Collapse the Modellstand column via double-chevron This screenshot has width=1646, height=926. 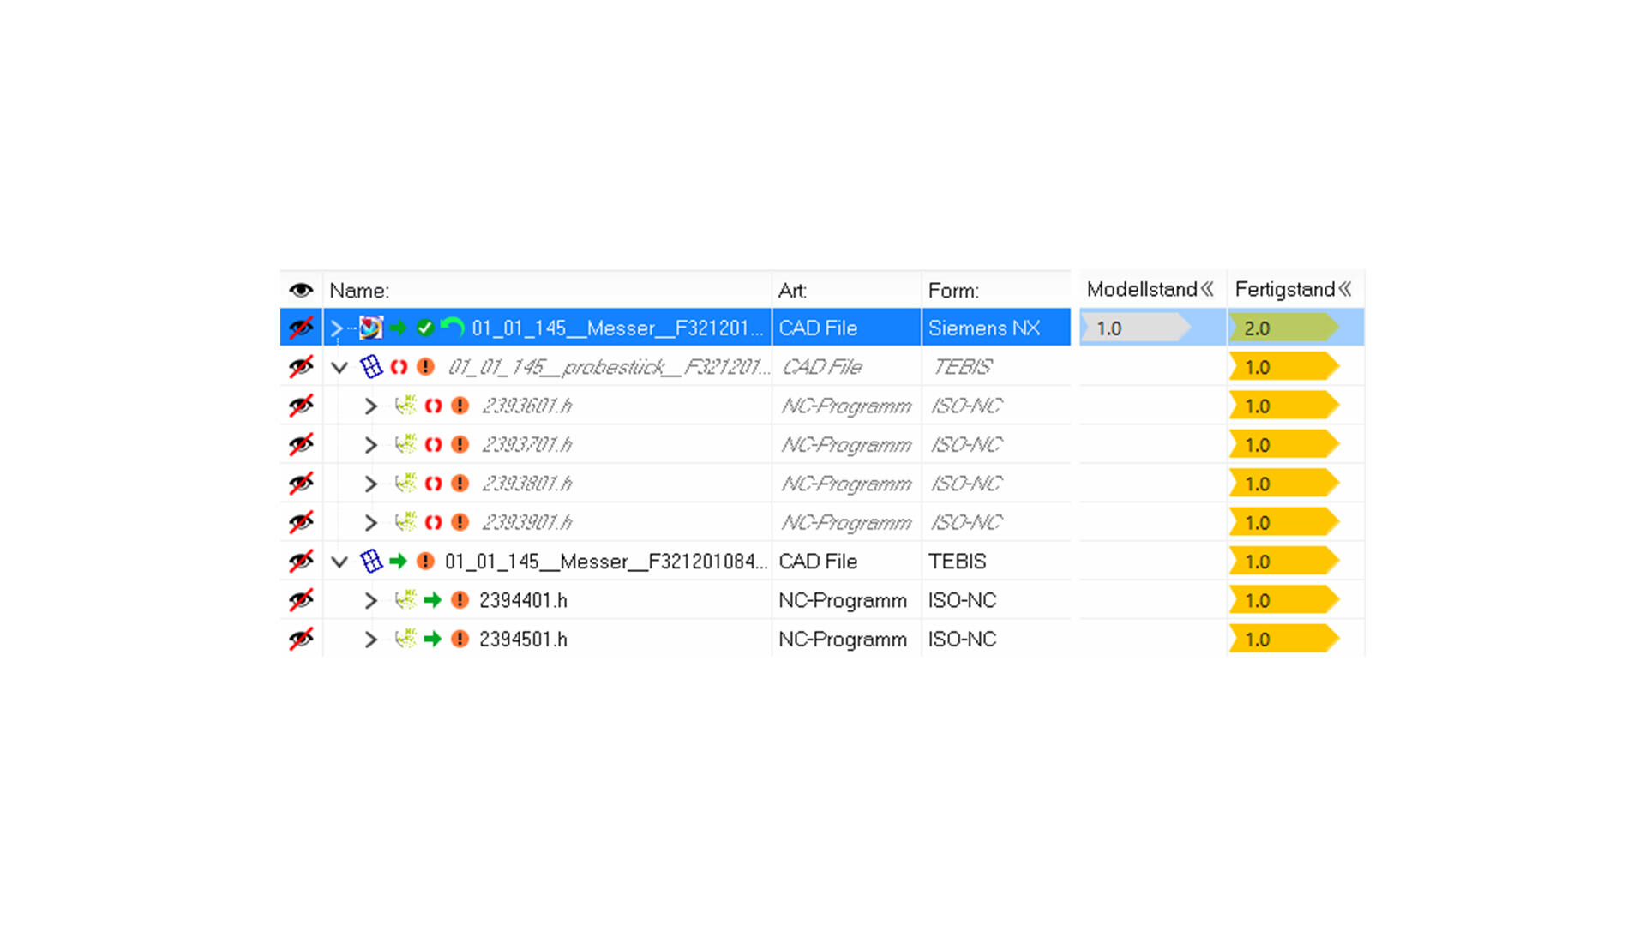[1207, 289]
